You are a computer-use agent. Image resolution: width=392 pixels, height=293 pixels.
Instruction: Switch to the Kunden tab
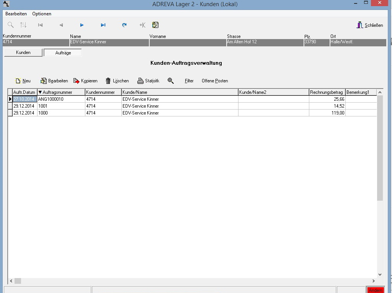point(23,52)
